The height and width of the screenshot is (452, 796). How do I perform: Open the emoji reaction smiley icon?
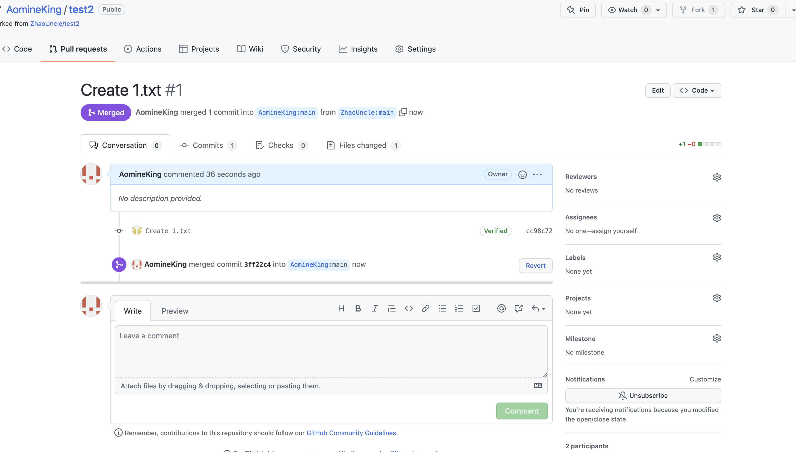(x=522, y=174)
